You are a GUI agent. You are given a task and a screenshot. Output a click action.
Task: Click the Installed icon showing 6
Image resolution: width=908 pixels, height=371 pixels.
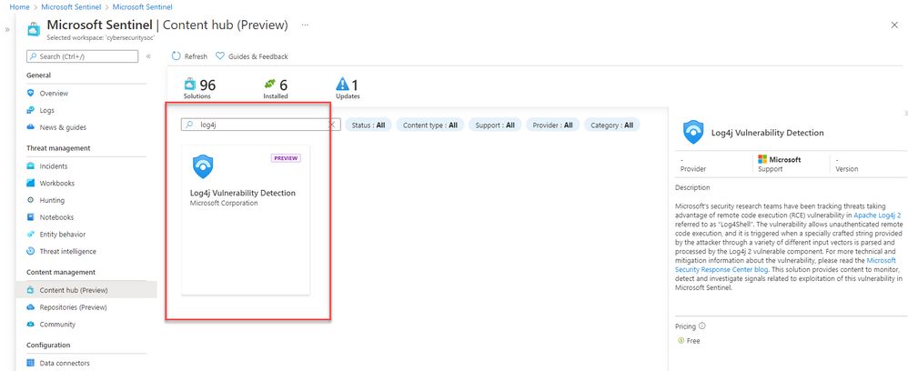(270, 84)
